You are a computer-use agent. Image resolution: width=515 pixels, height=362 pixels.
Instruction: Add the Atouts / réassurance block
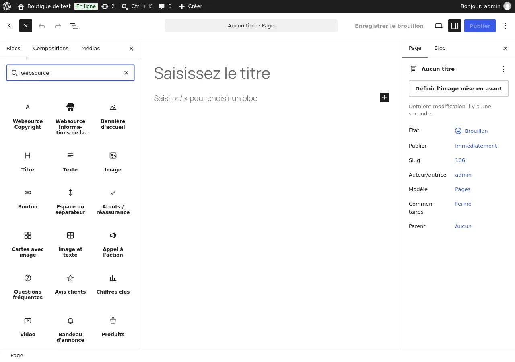(x=113, y=202)
